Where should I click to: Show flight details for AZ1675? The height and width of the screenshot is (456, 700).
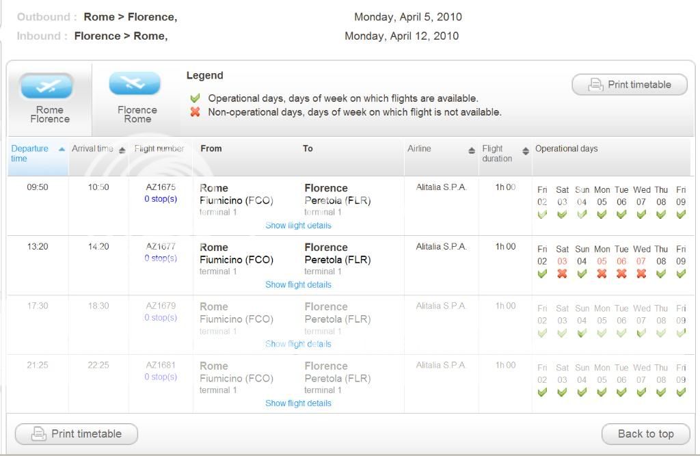(298, 226)
